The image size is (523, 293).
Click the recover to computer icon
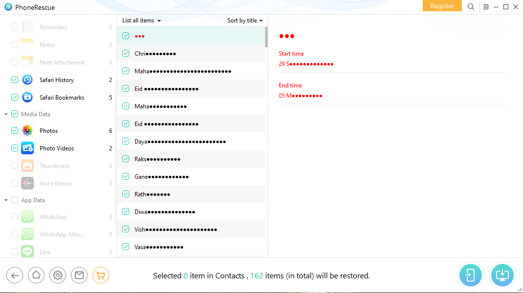tap(502, 275)
